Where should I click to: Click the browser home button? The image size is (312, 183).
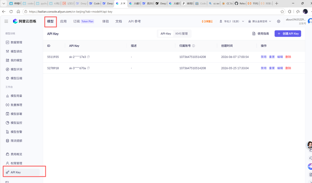(x=18, y=12)
